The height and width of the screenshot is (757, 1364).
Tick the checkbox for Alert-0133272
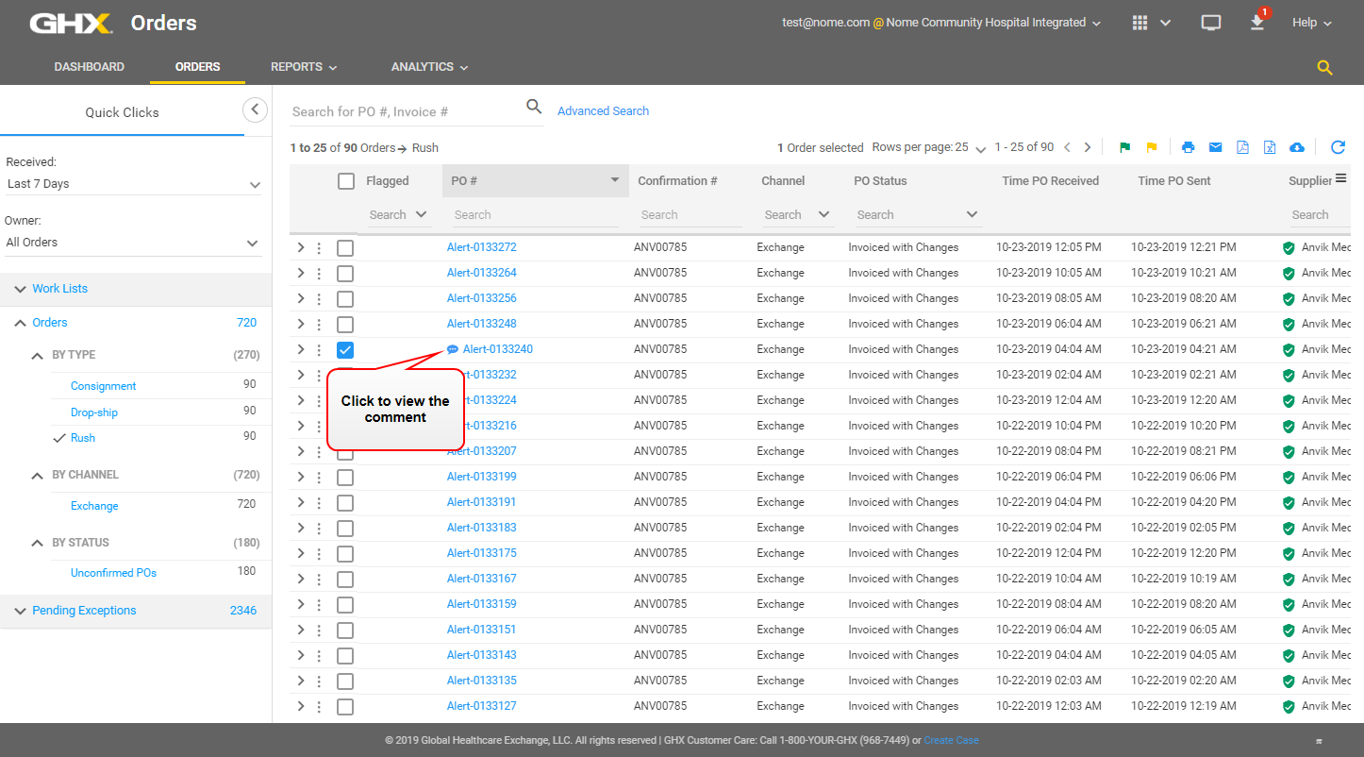coord(345,248)
